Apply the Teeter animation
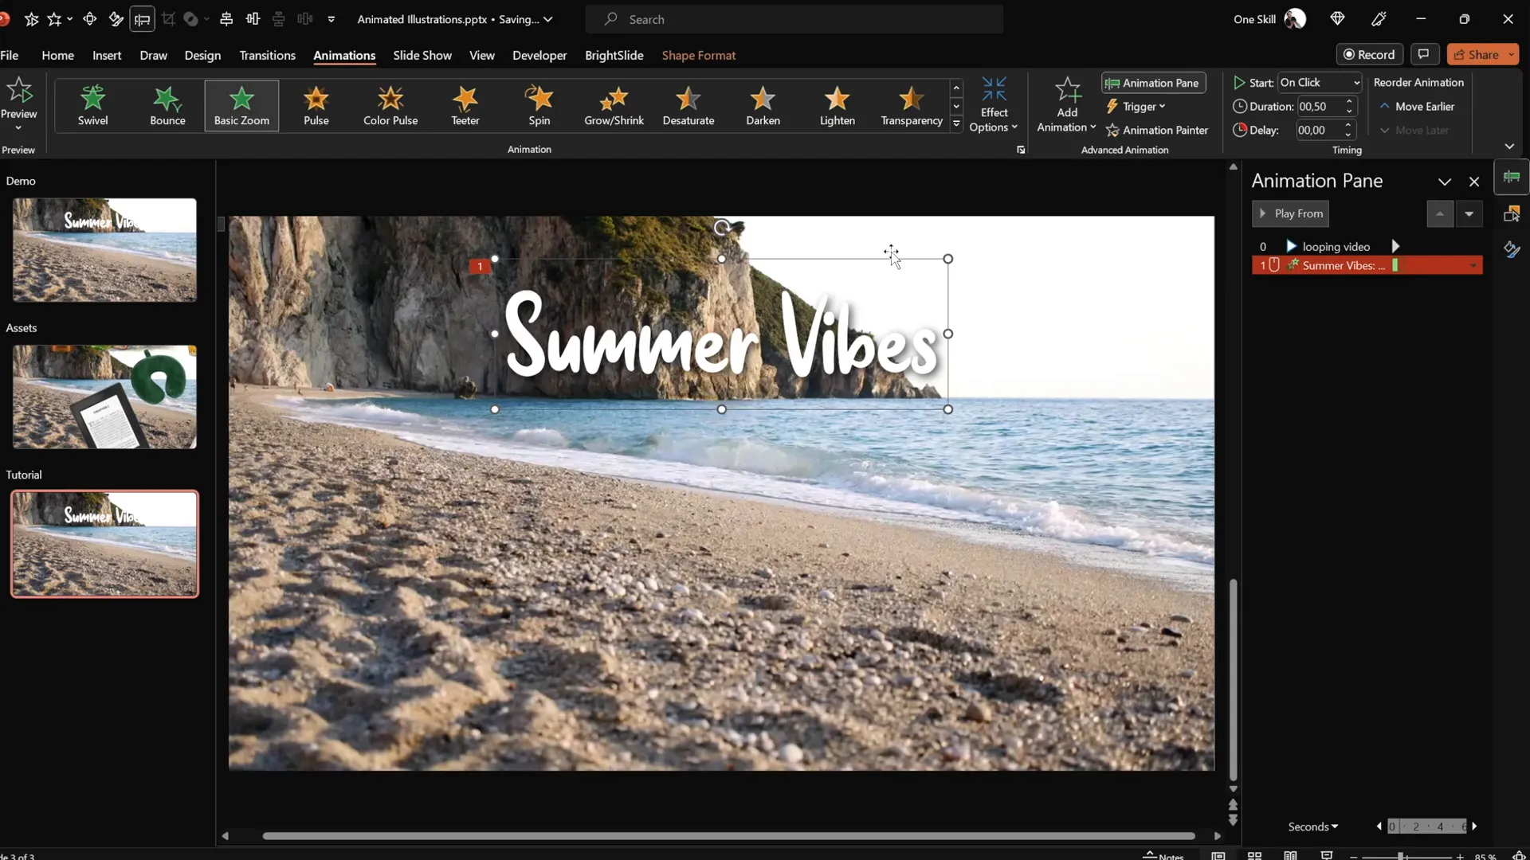Image resolution: width=1530 pixels, height=860 pixels. [x=465, y=105]
